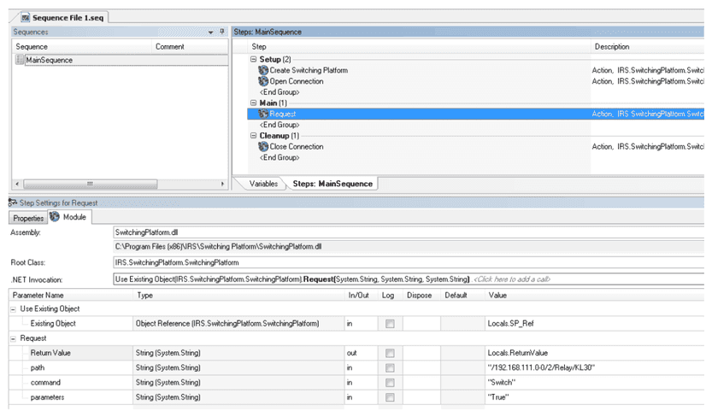Toggle Log checkbox for Return Value

390,353
